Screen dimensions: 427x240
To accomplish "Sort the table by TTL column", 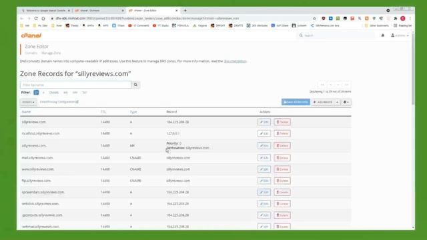I will (x=103, y=112).
